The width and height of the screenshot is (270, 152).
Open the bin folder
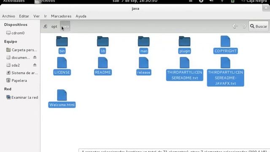pos(62,41)
